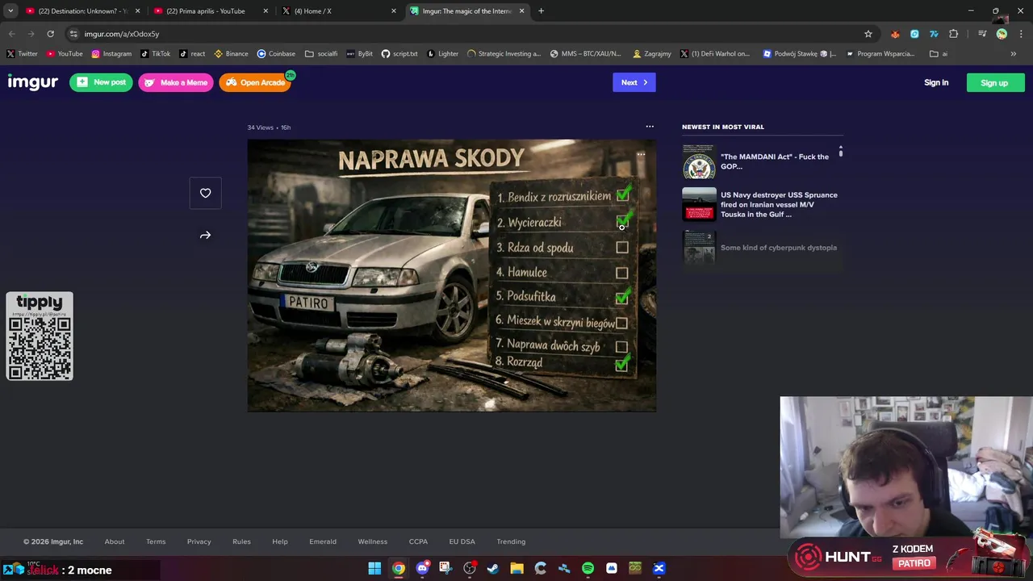1033x581 pixels.
Task: Open the blue X app taskbar icon
Action: (x=659, y=568)
